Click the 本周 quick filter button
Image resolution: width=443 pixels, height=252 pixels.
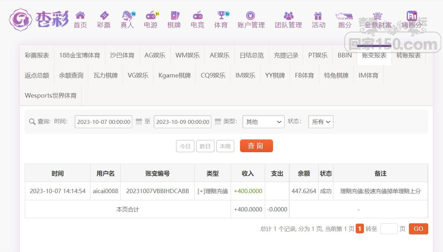tap(225, 146)
